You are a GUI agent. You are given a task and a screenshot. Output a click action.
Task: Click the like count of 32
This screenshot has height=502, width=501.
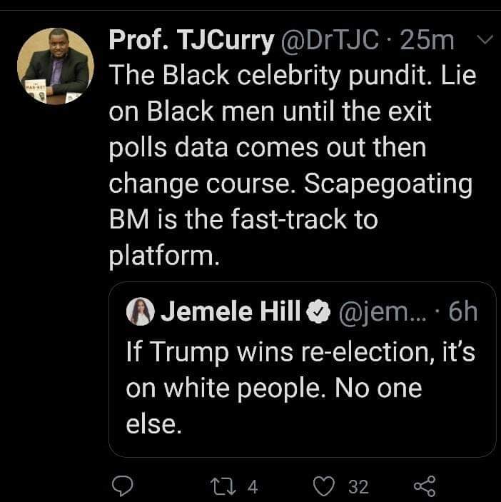point(358,487)
